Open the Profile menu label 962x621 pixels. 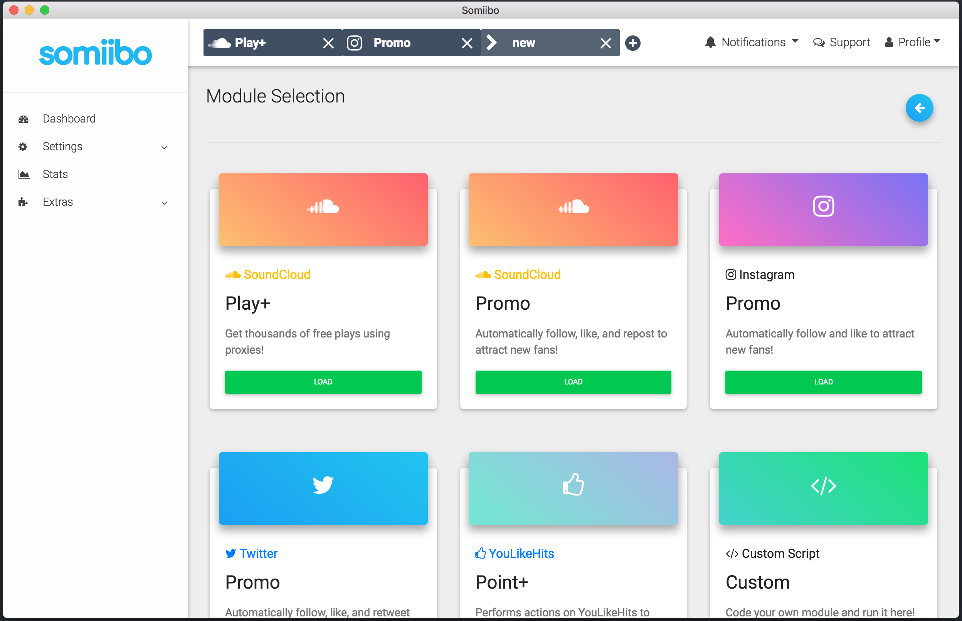coord(914,42)
